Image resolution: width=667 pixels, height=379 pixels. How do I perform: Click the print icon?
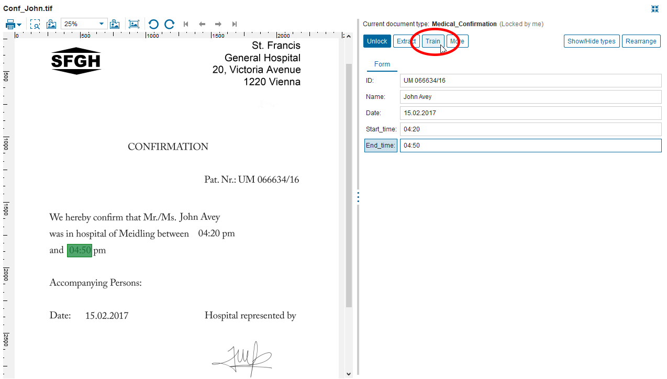[x=10, y=24]
